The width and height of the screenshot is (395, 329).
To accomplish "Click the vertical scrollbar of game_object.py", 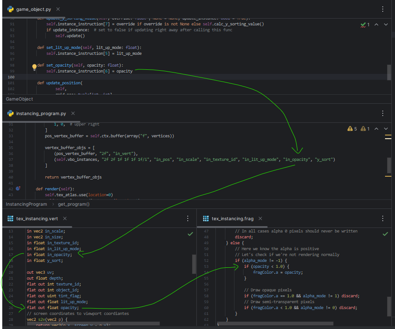I will 389,72.
